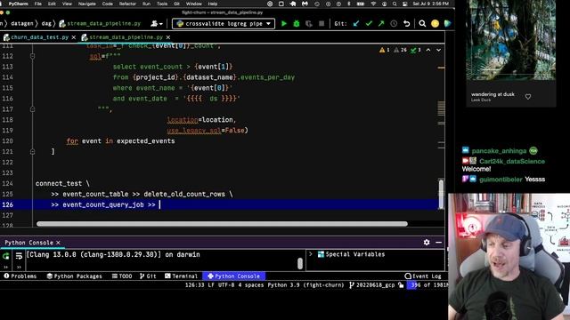Image resolution: width=570 pixels, height=320 pixels.
Task: Open the Refactor menu
Action: [x=127, y=4]
